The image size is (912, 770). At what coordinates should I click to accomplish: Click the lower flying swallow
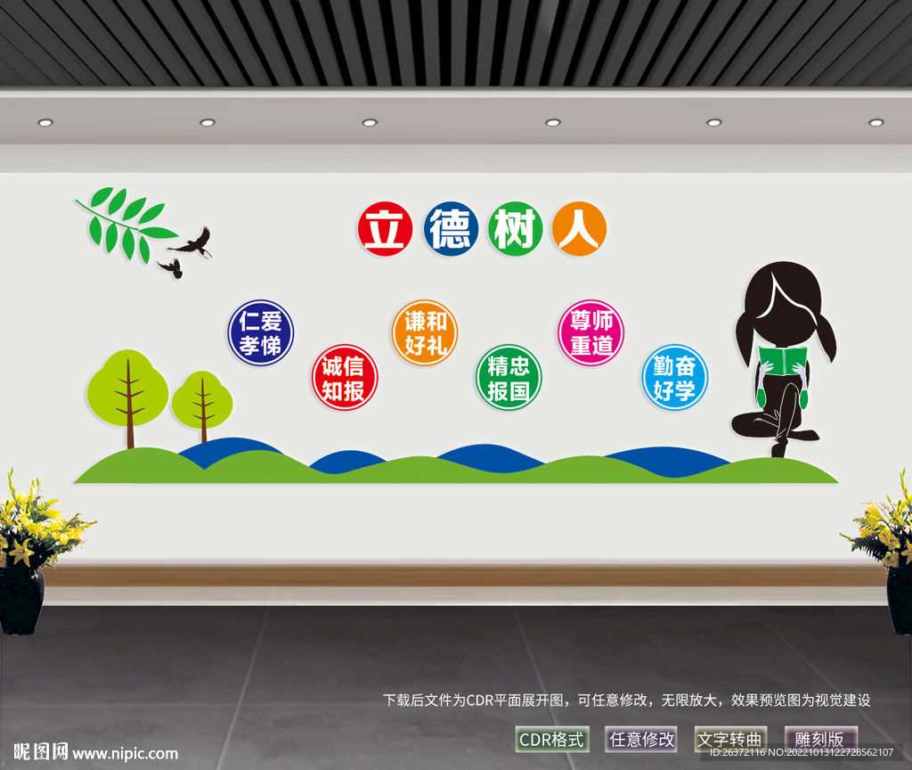[x=170, y=268]
